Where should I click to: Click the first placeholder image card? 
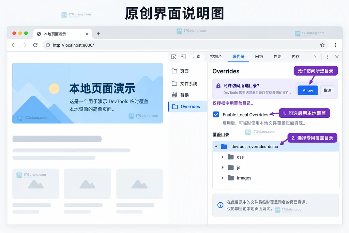click(35, 184)
